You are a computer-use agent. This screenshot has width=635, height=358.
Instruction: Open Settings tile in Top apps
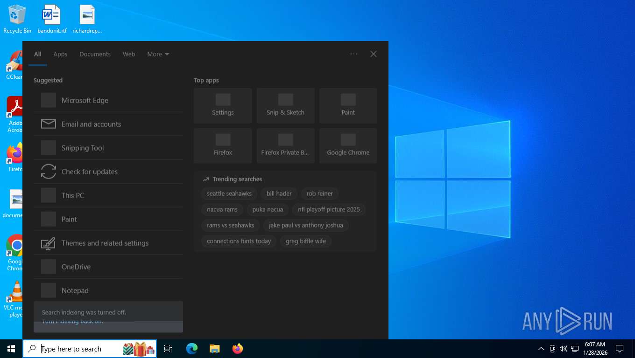223,106
